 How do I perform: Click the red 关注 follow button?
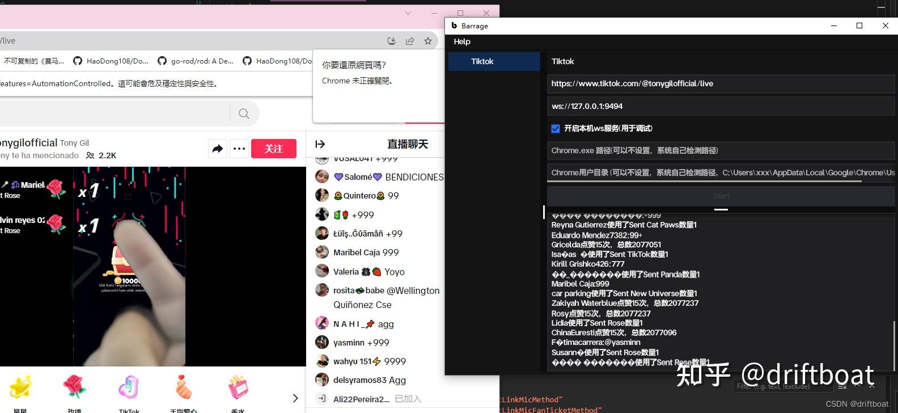coord(274,149)
